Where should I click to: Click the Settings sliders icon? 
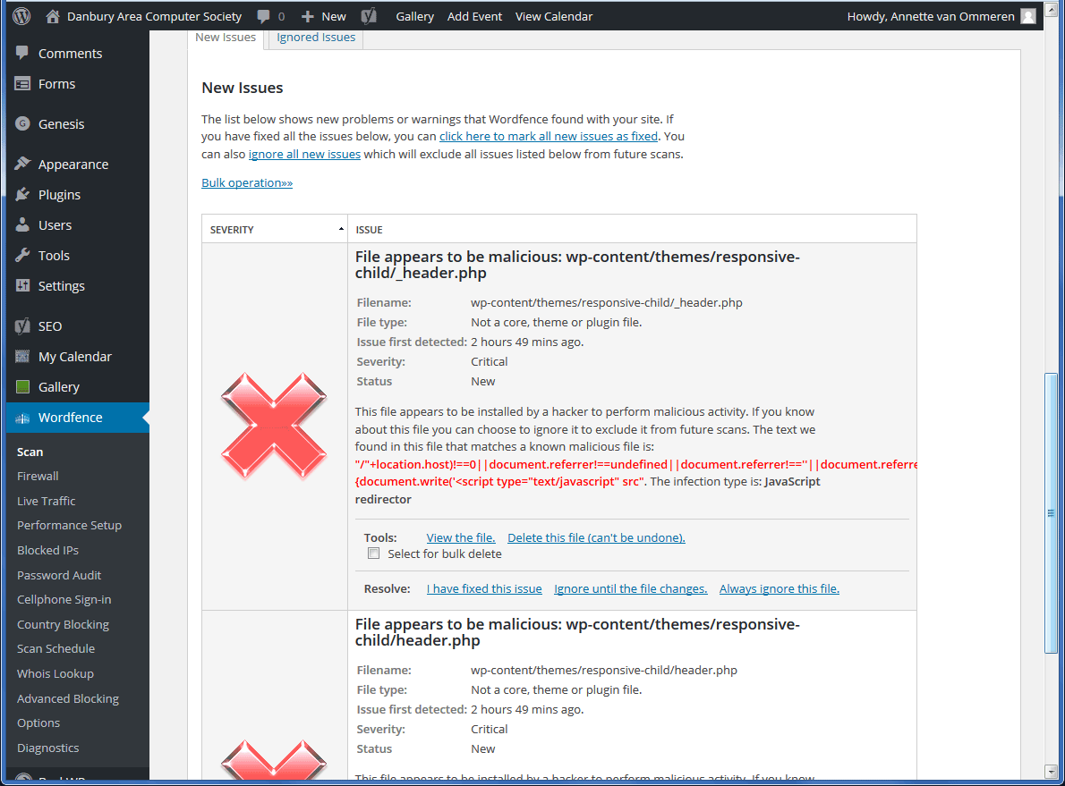point(22,285)
